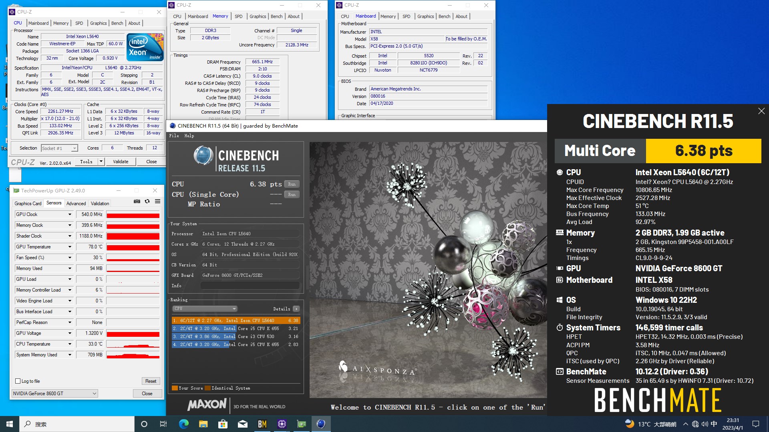The image size is (769, 432).
Task: Click the Cinebench Info input field
Action: click(x=250, y=286)
